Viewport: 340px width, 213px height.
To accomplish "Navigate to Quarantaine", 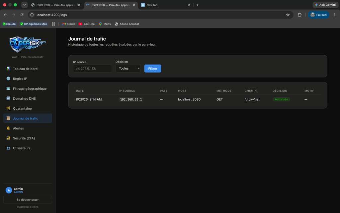I will (28, 109).
